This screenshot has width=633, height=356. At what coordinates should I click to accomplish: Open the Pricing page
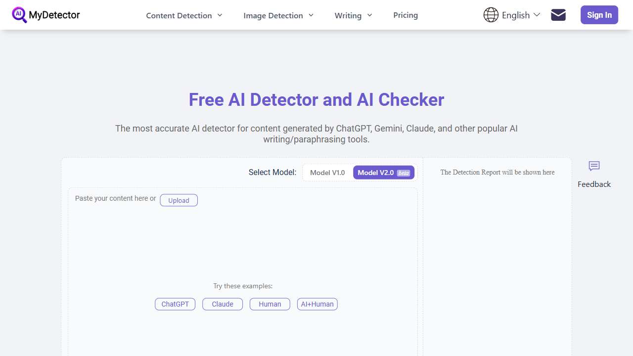[406, 15]
